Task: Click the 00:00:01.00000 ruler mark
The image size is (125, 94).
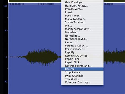Action: (x=46, y=4)
